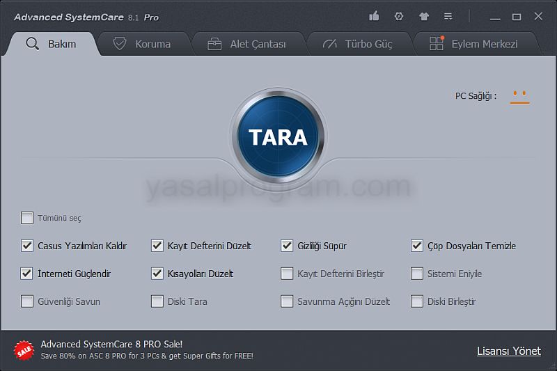Maximize the Advanced SystemCare window
557x371 pixels.
[517, 17]
